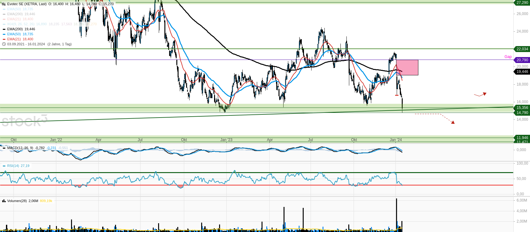
Task: Click the volume axis label 2,00M
Action: (x=522, y=221)
